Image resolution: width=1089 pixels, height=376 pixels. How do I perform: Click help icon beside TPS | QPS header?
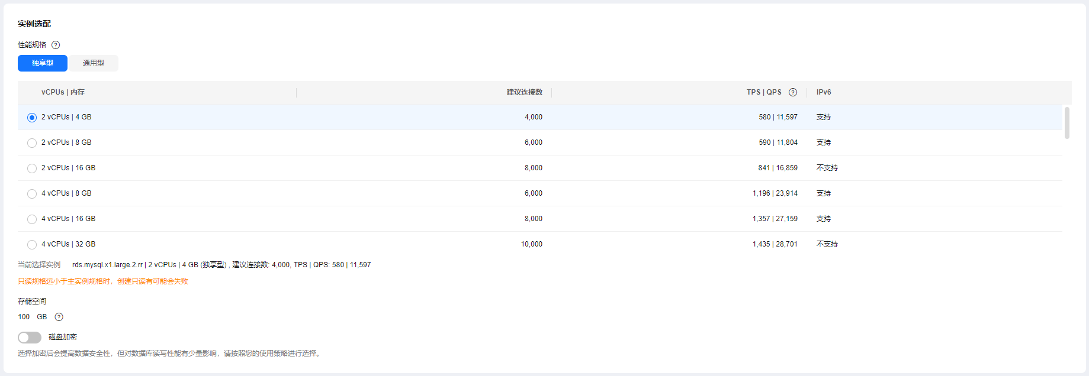point(793,92)
